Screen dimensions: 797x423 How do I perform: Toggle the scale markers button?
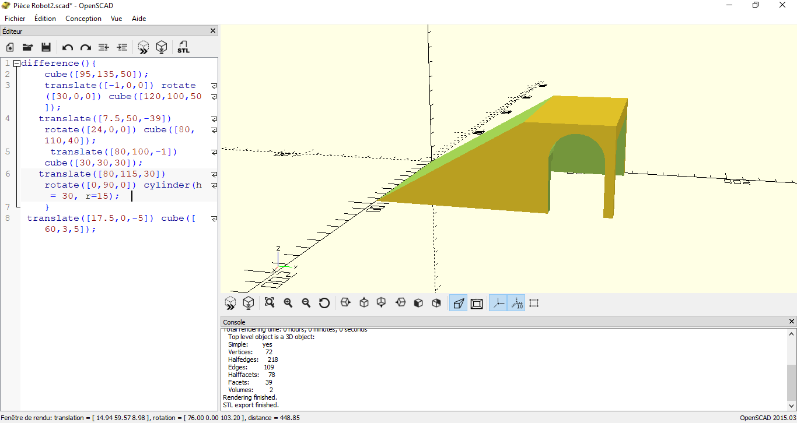pyautogui.click(x=516, y=303)
